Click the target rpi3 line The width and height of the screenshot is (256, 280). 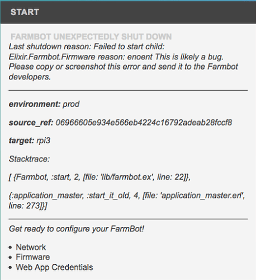click(x=30, y=141)
